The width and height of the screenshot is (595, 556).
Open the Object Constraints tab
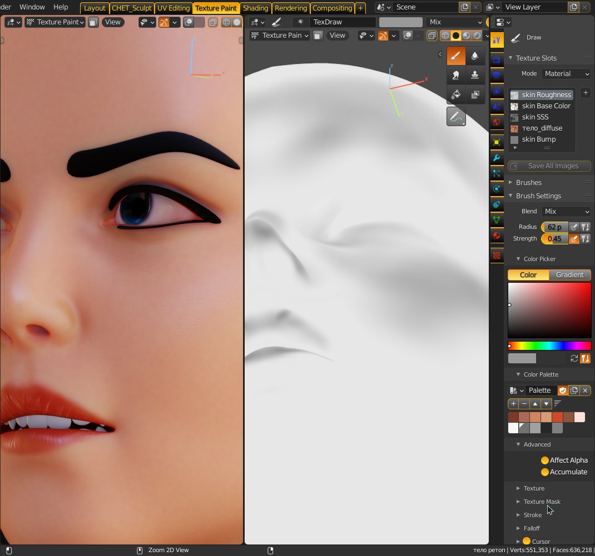(497, 204)
